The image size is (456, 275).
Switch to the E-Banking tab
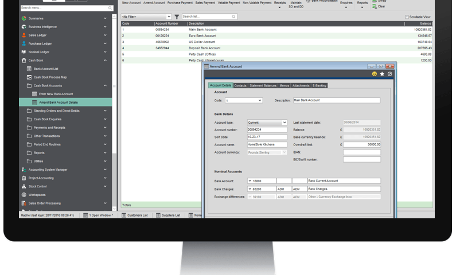coord(319,86)
